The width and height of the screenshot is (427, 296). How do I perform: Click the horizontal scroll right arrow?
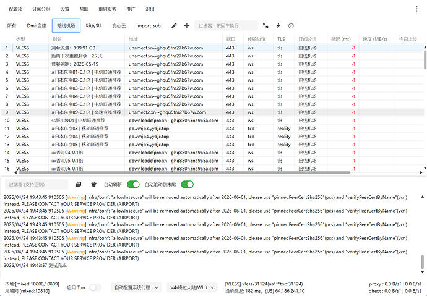click(x=421, y=172)
